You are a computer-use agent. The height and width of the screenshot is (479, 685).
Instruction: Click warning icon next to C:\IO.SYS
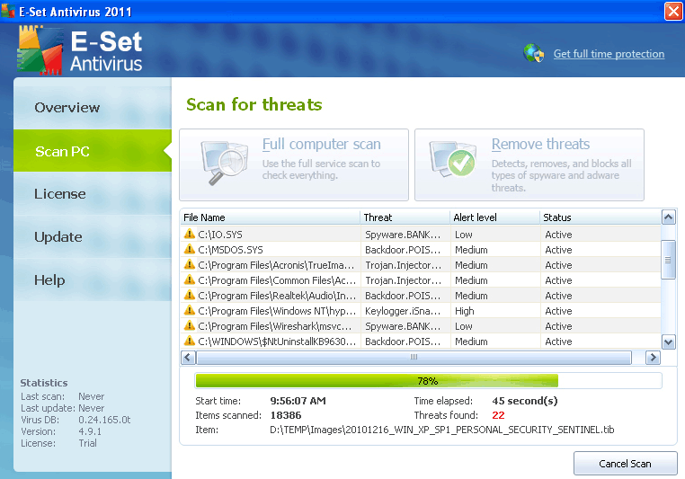pyautogui.click(x=189, y=235)
